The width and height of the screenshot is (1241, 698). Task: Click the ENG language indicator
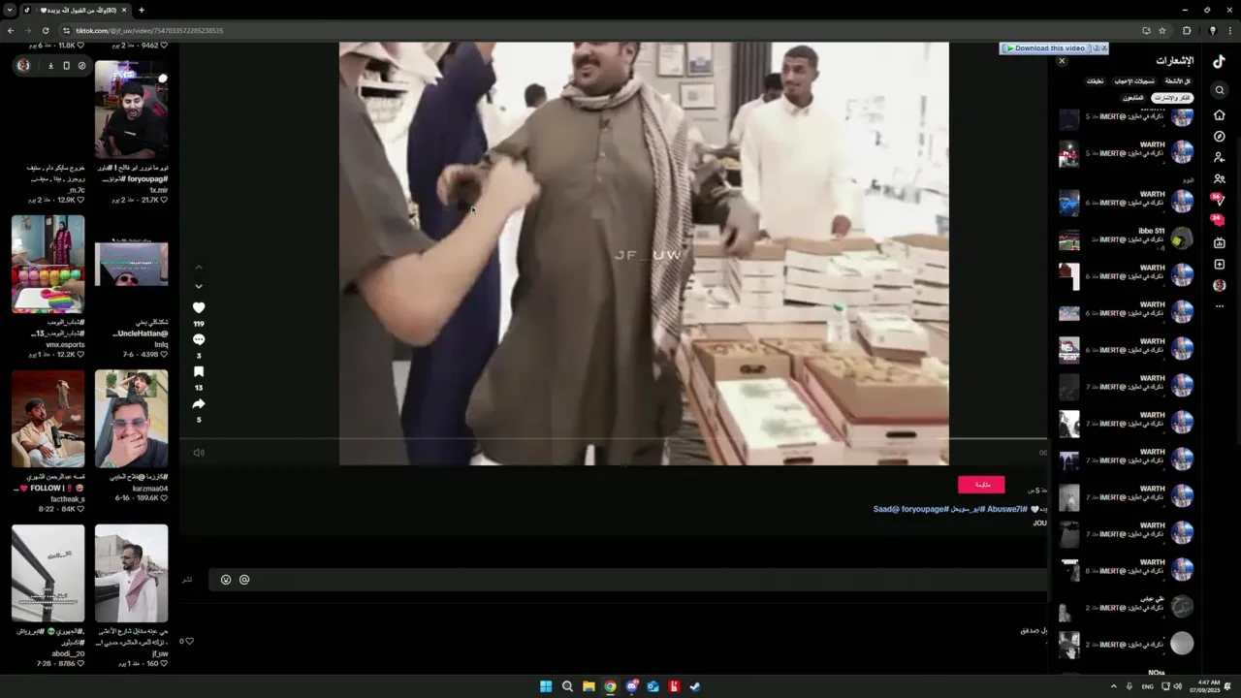(x=1147, y=686)
